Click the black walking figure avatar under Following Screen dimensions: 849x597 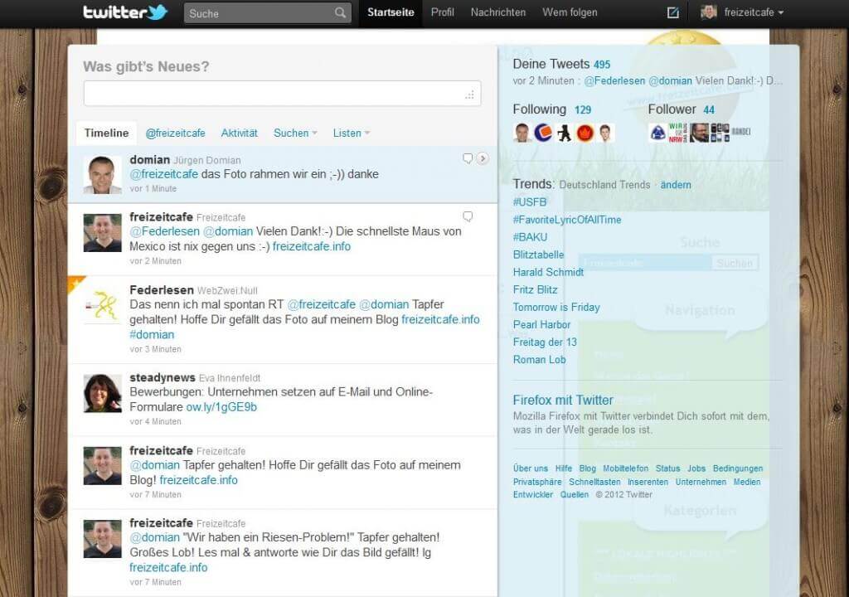[564, 132]
